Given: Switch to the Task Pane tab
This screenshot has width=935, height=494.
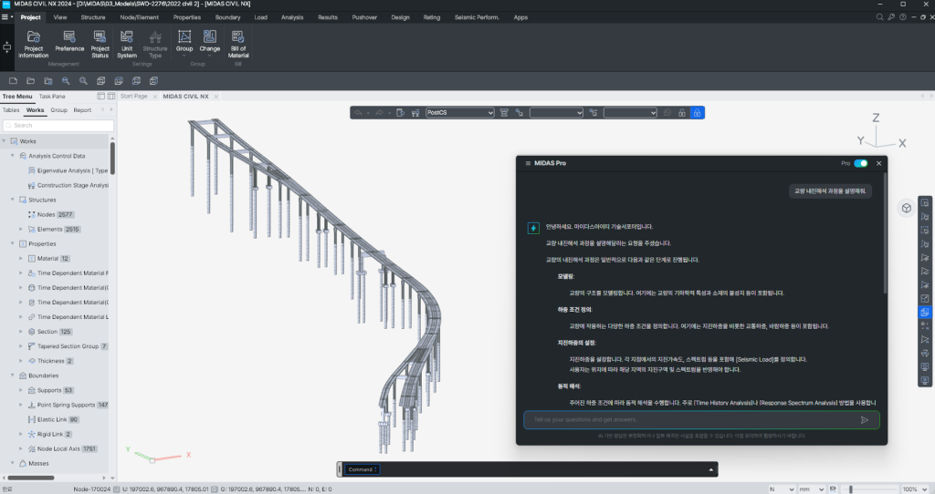Looking at the screenshot, I should click(52, 96).
